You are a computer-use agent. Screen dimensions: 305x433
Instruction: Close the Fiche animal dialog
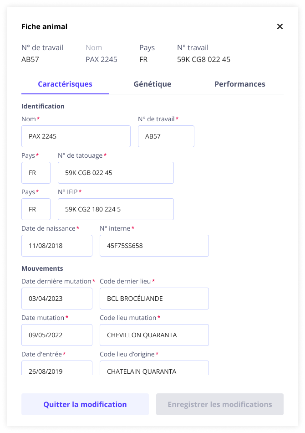[x=280, y=26]
